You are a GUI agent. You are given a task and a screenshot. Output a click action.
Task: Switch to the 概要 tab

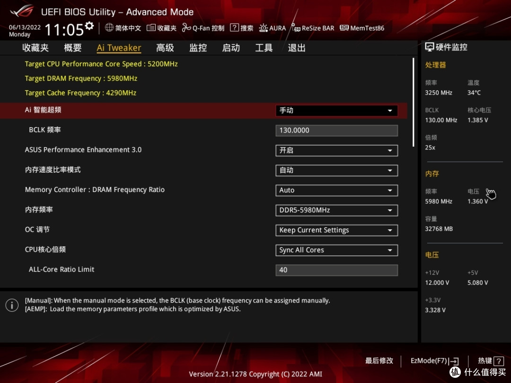(73, 48)
